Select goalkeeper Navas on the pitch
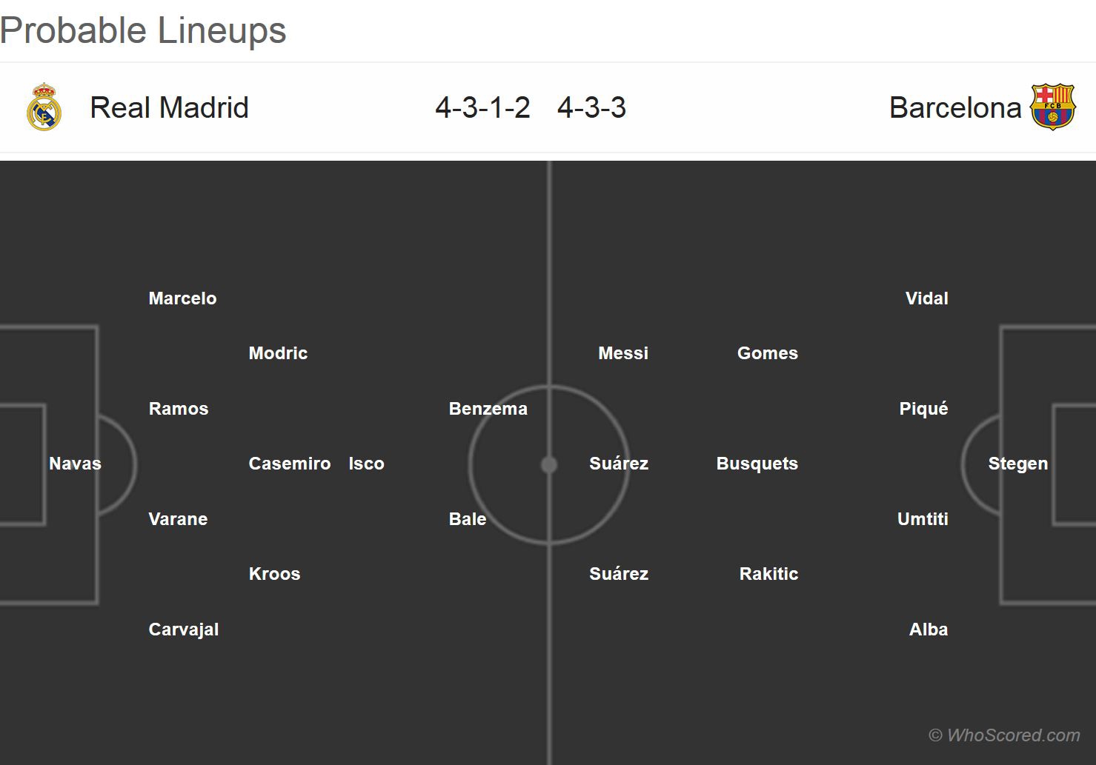 75,464
